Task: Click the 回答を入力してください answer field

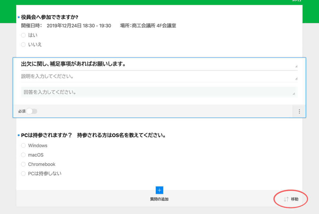Action: pyautogui.click(x=106, y=92)
